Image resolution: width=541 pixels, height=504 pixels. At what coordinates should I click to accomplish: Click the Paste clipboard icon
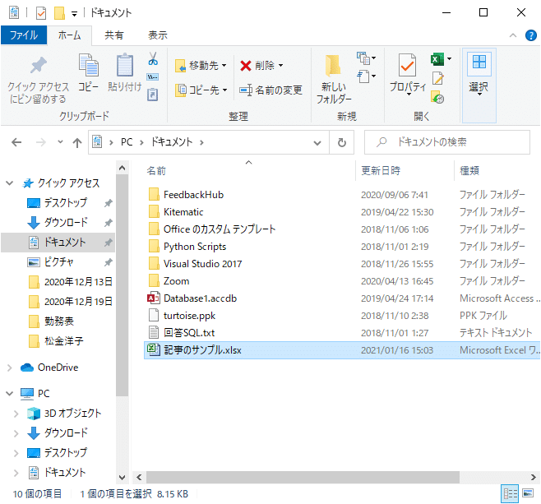click(124, 65)
